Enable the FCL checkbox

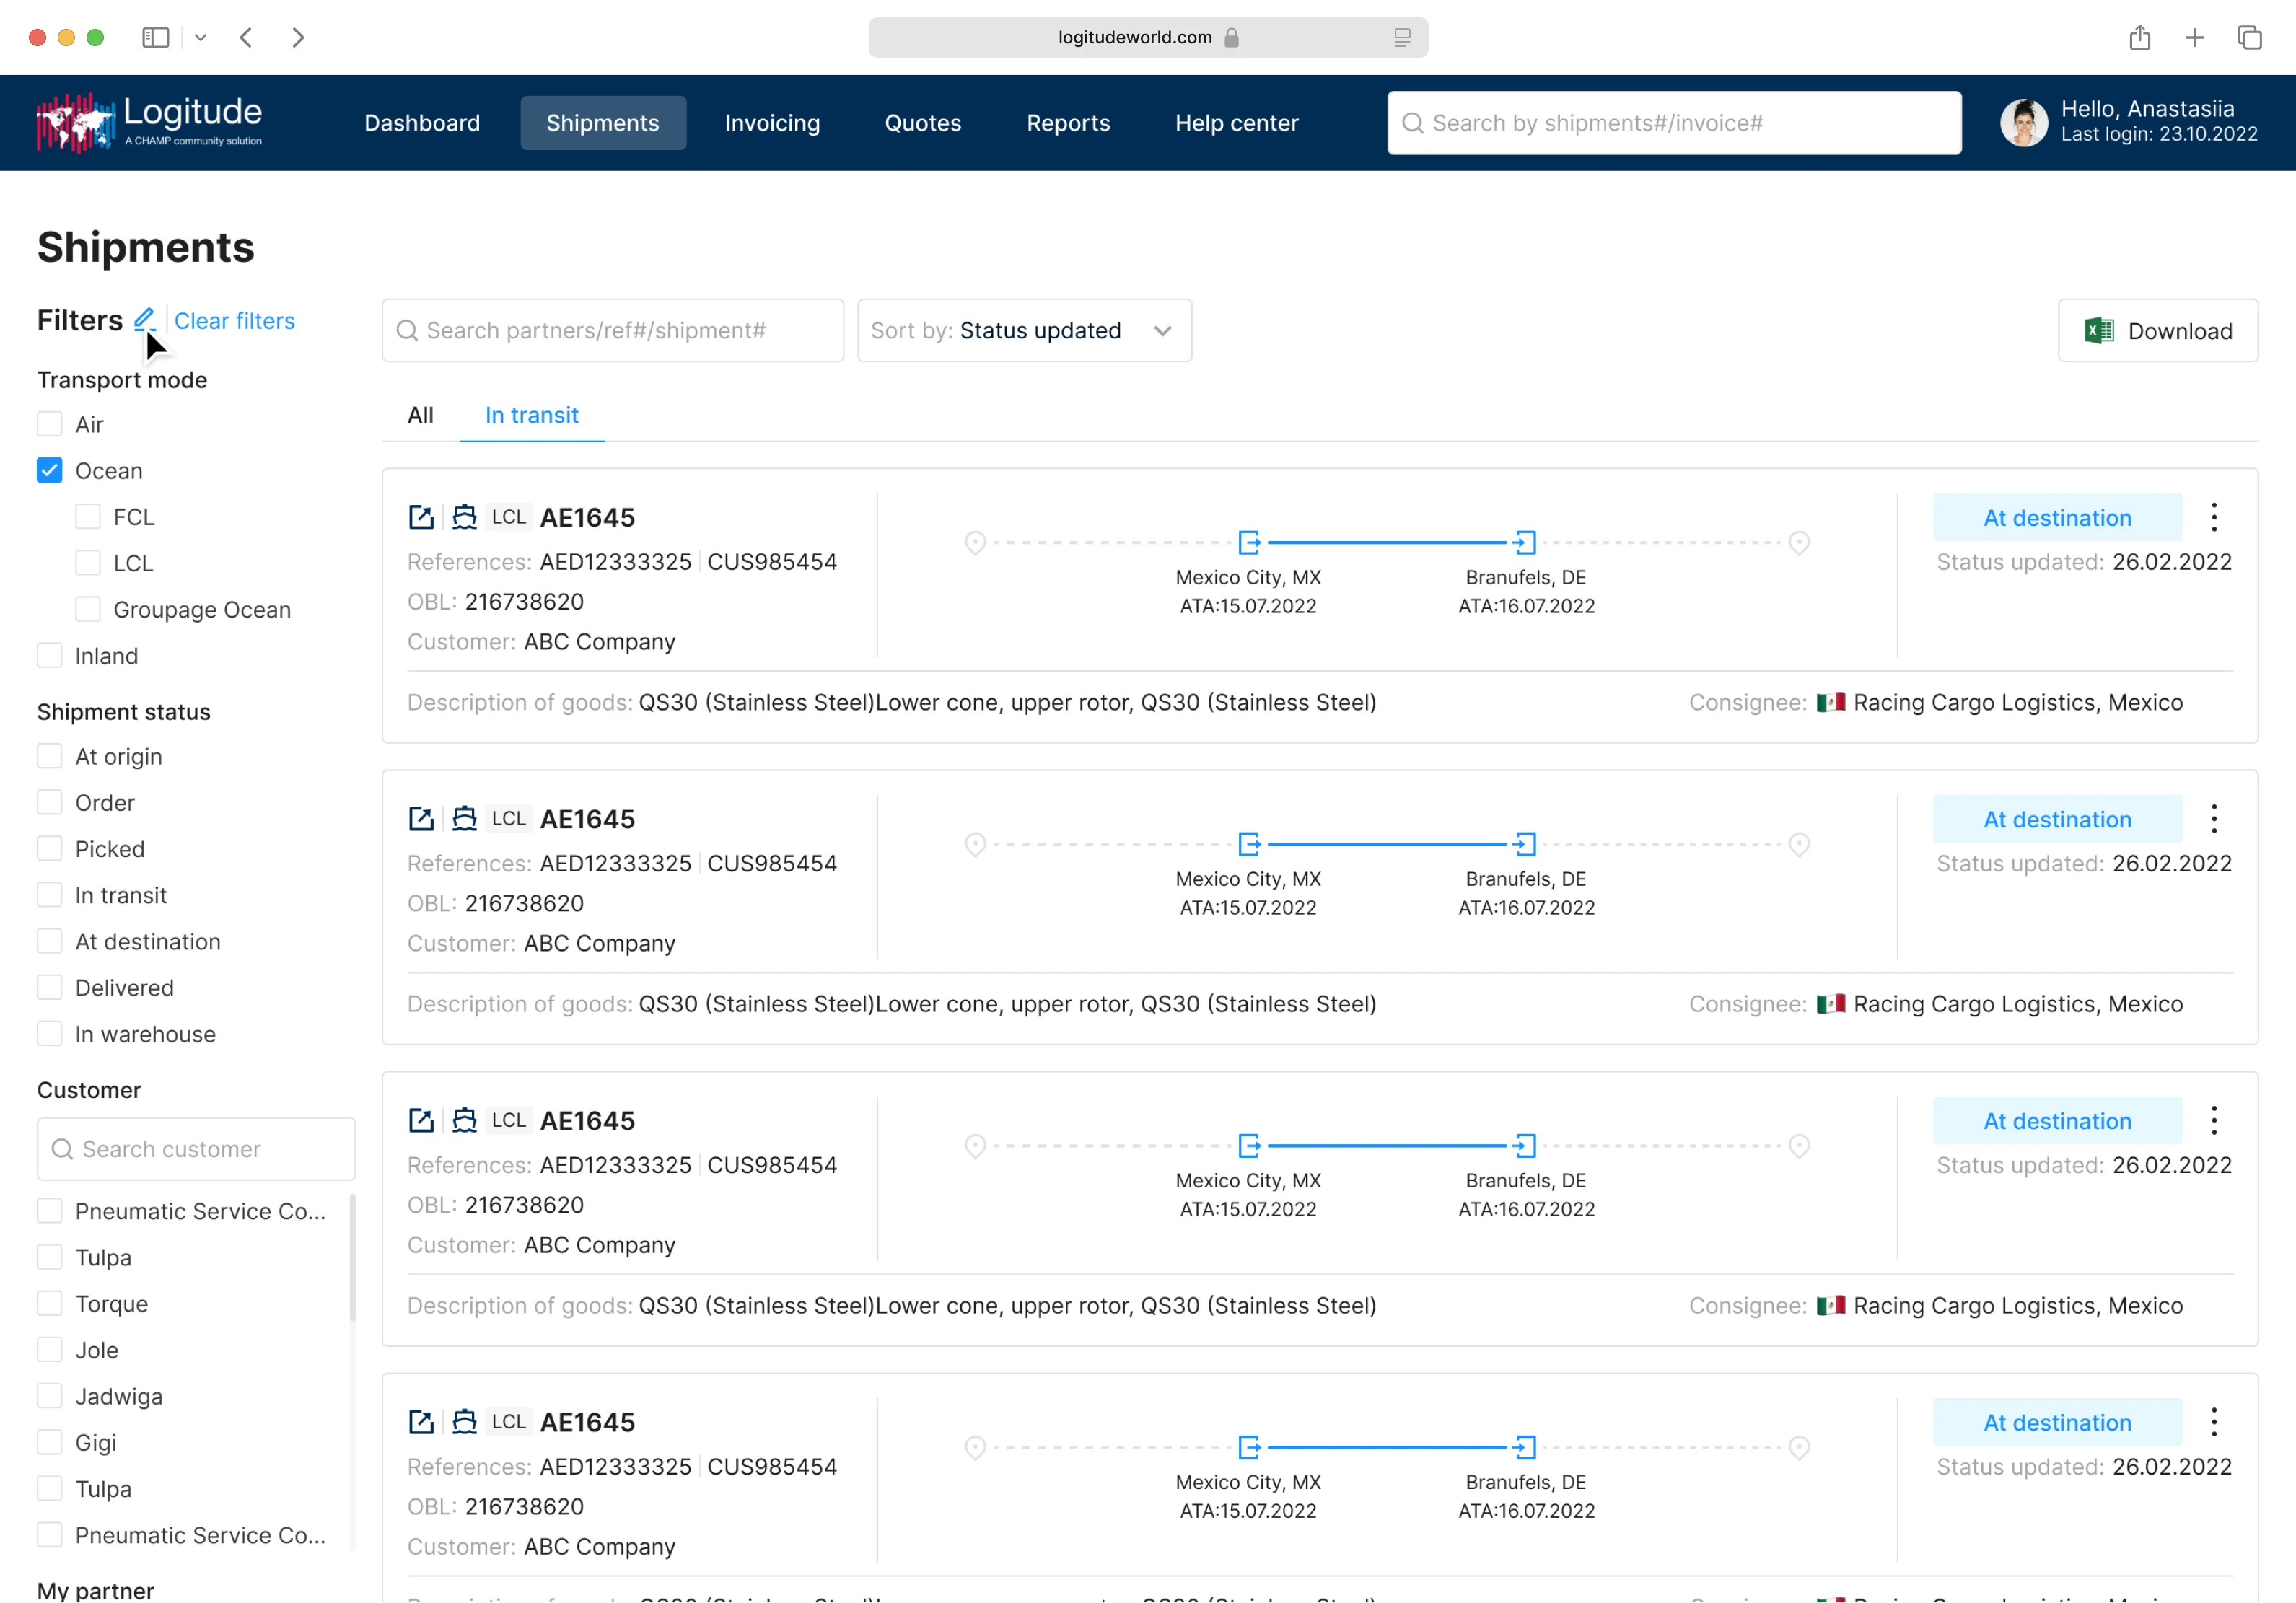[88, 517]
